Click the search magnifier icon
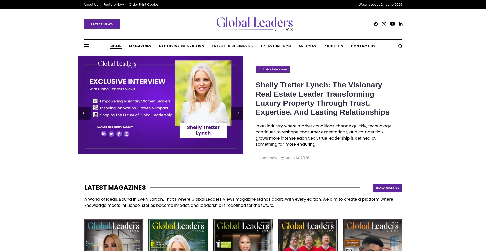The width and height of the screenshot is (486, 251). coord(400,46)
